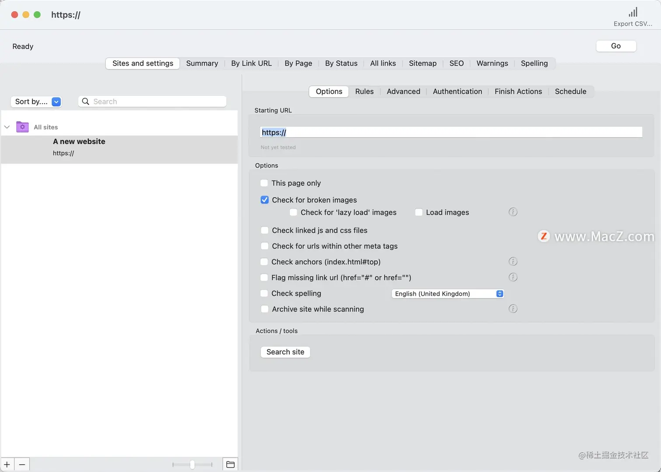661x472 pixels.
Task: Click the site list Search field
Action: (x=152, y=101)
